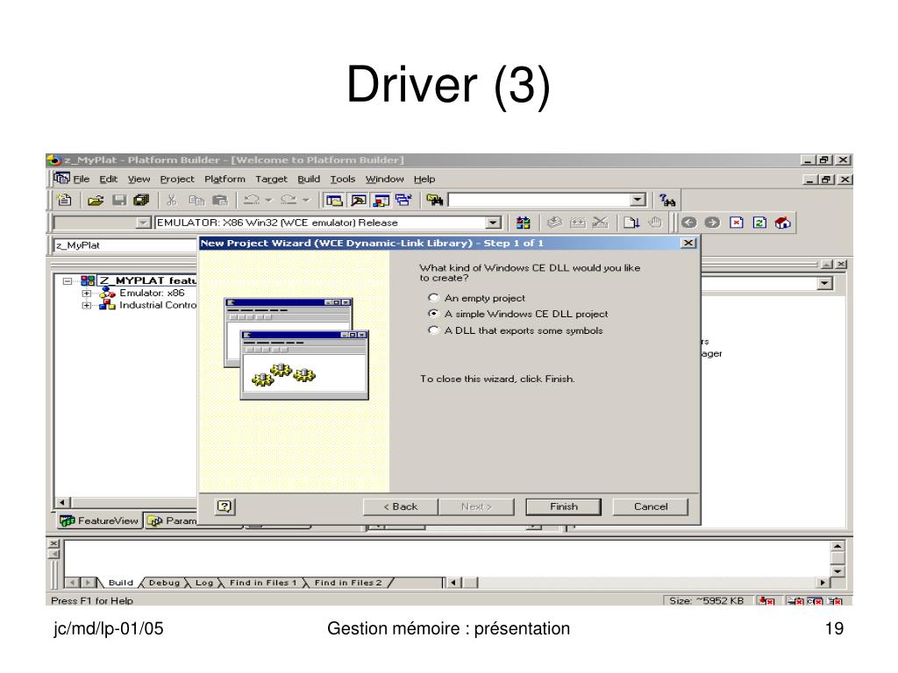Click the Cancel button
Image resolution: width=898 pixels, height=673 pixels.
pyautogui.click(x=651, y=507)
